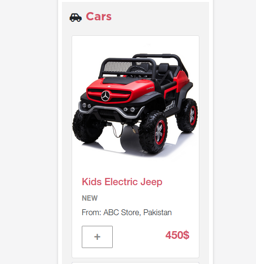Click the jeep's rear right wheel
256x264 pixels.
(x=187, y=115)
